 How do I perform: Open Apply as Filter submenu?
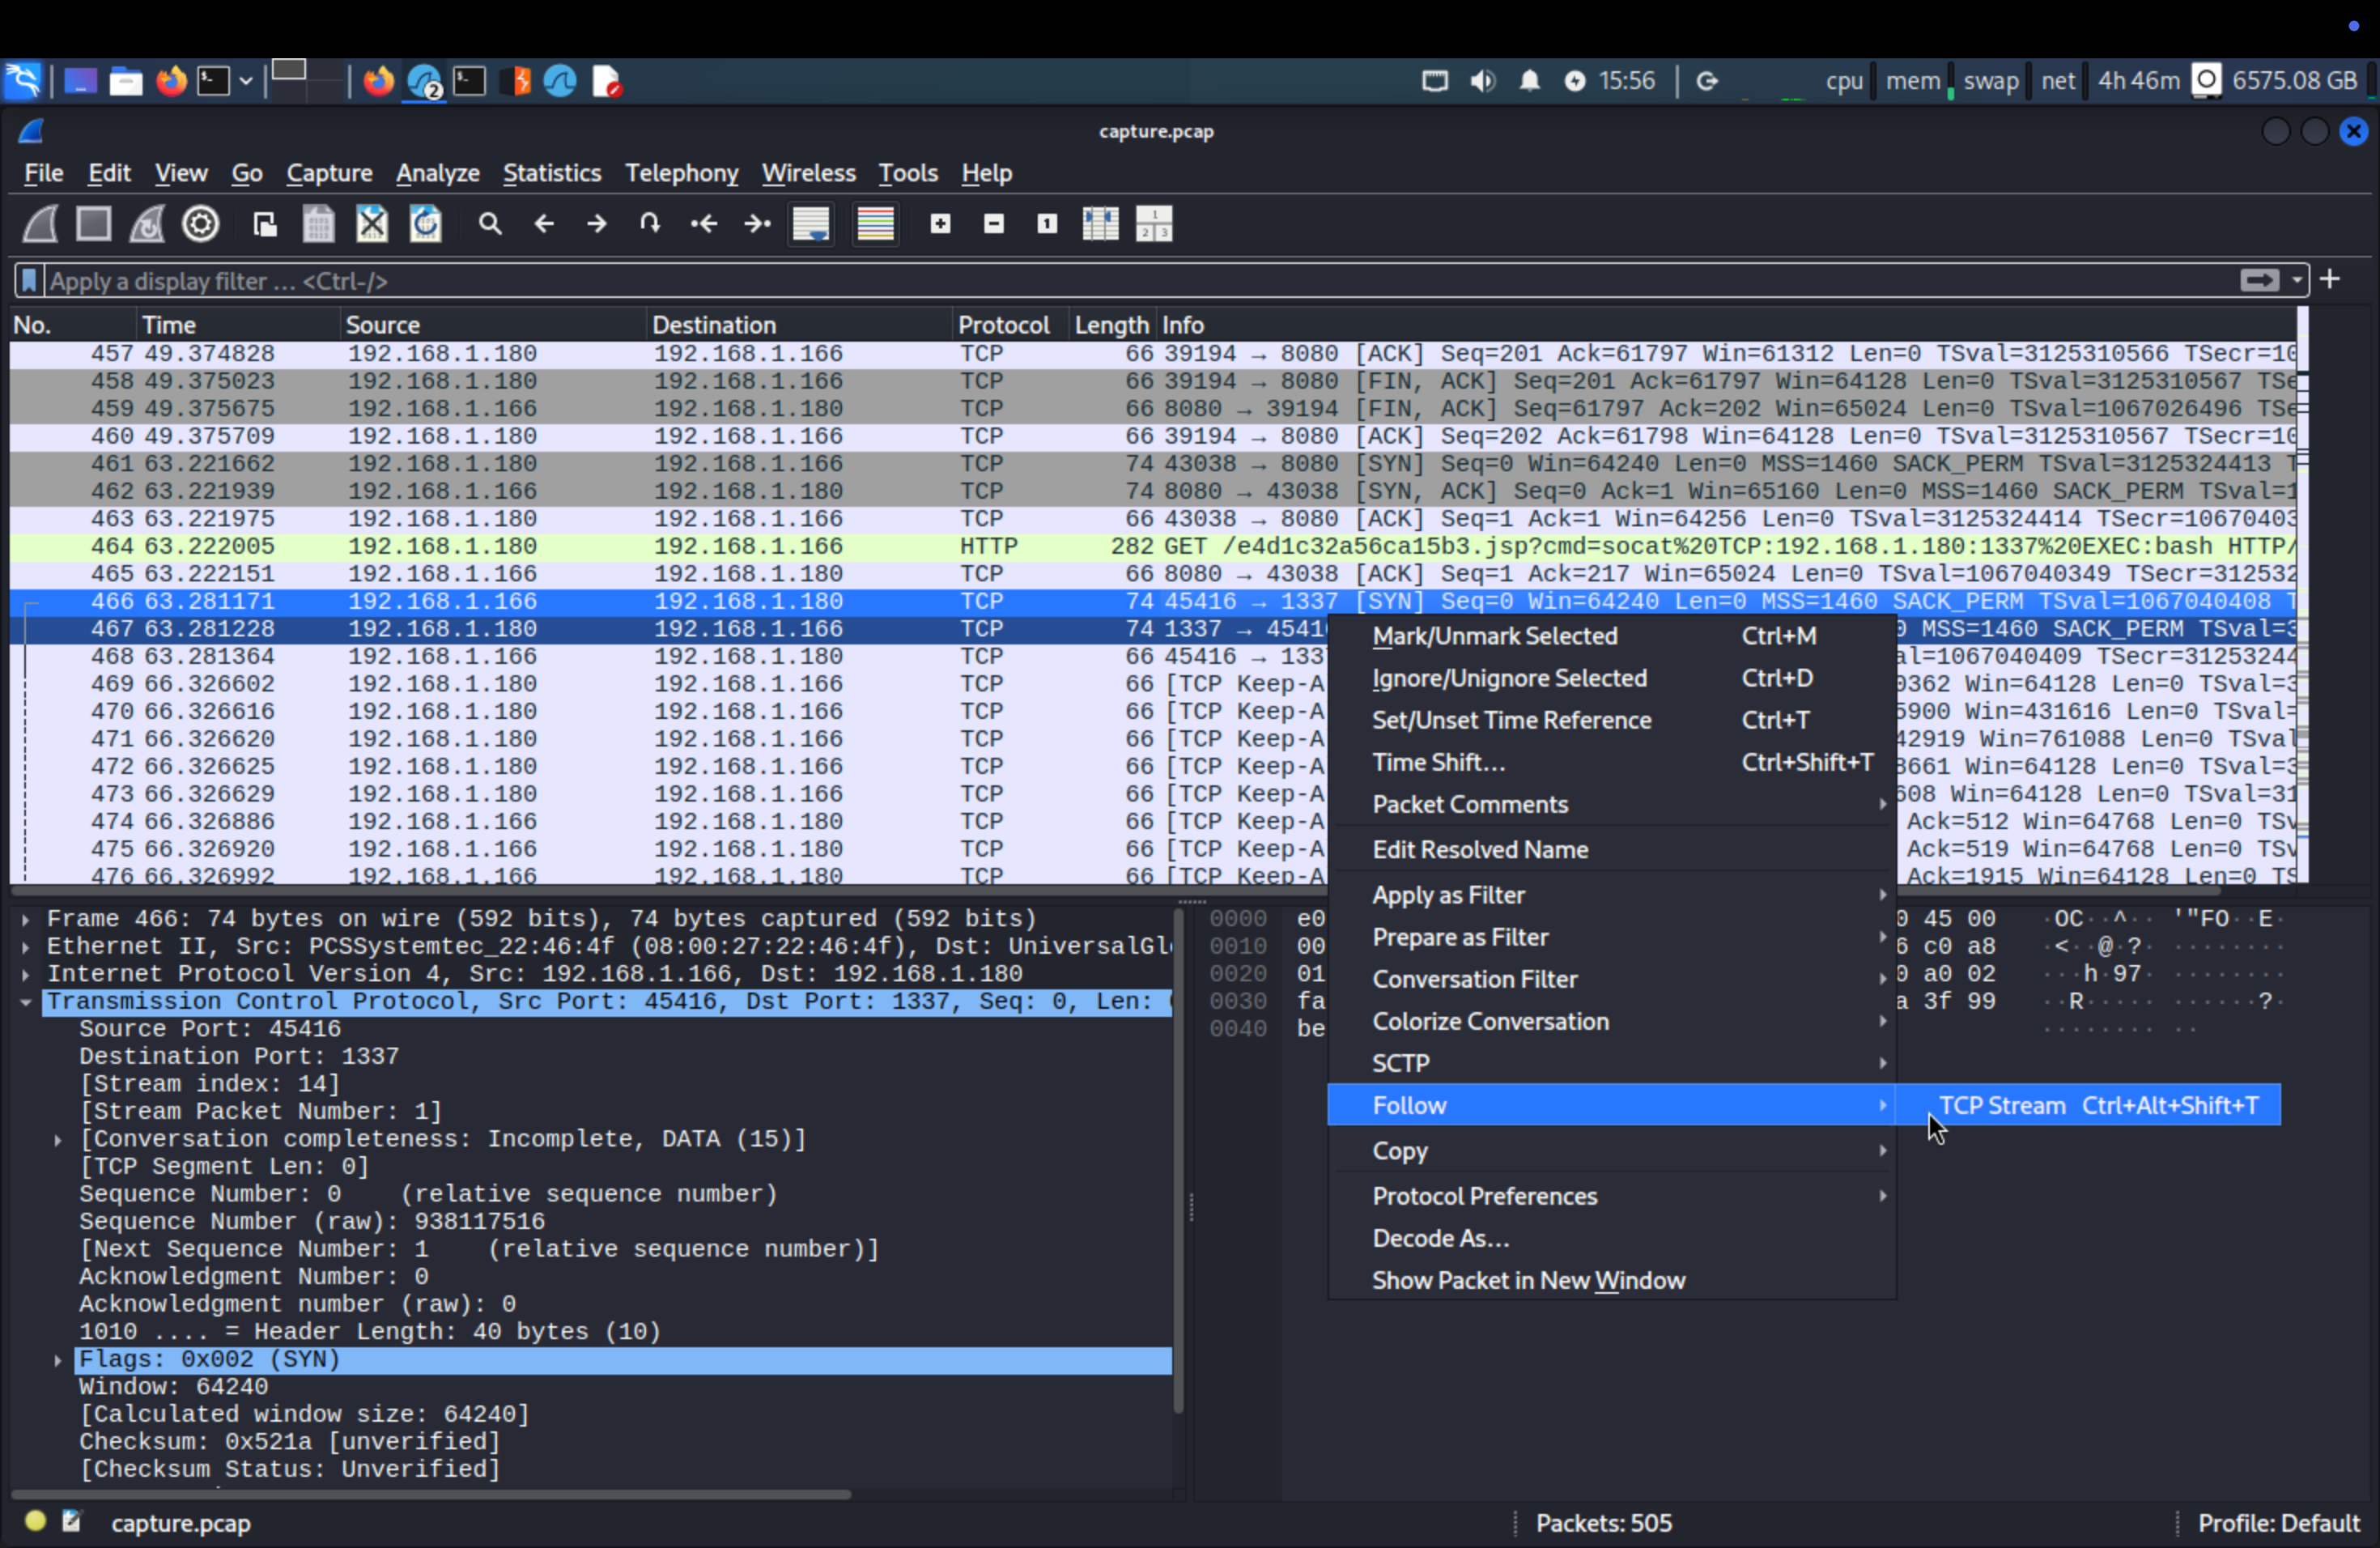click(x=1611, y=895)
